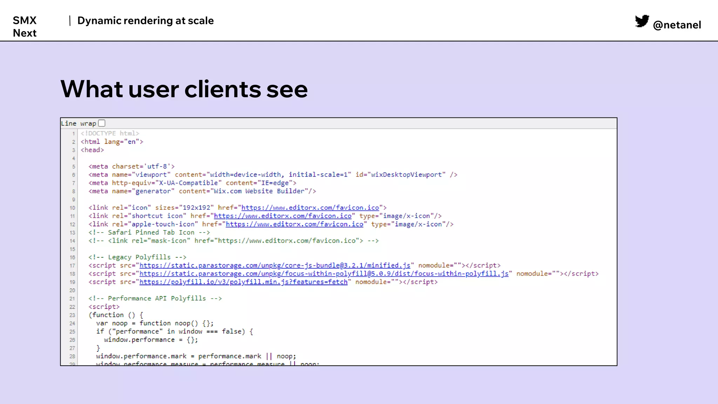The width and height of the screenshot is (718, 404).
Task: Click line number 17 in the gutter
Action: tap(72, 266)
